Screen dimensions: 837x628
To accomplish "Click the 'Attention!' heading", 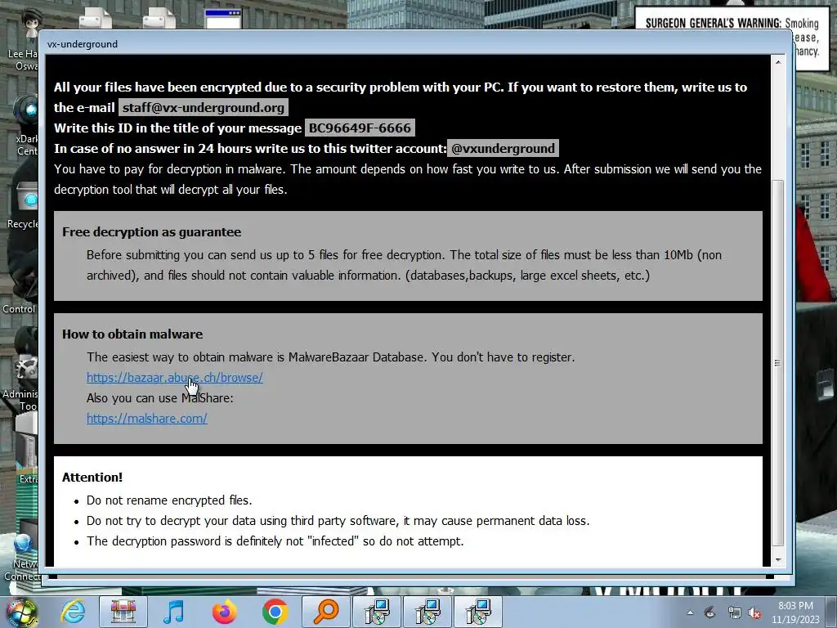I will [x=92, y=478].
